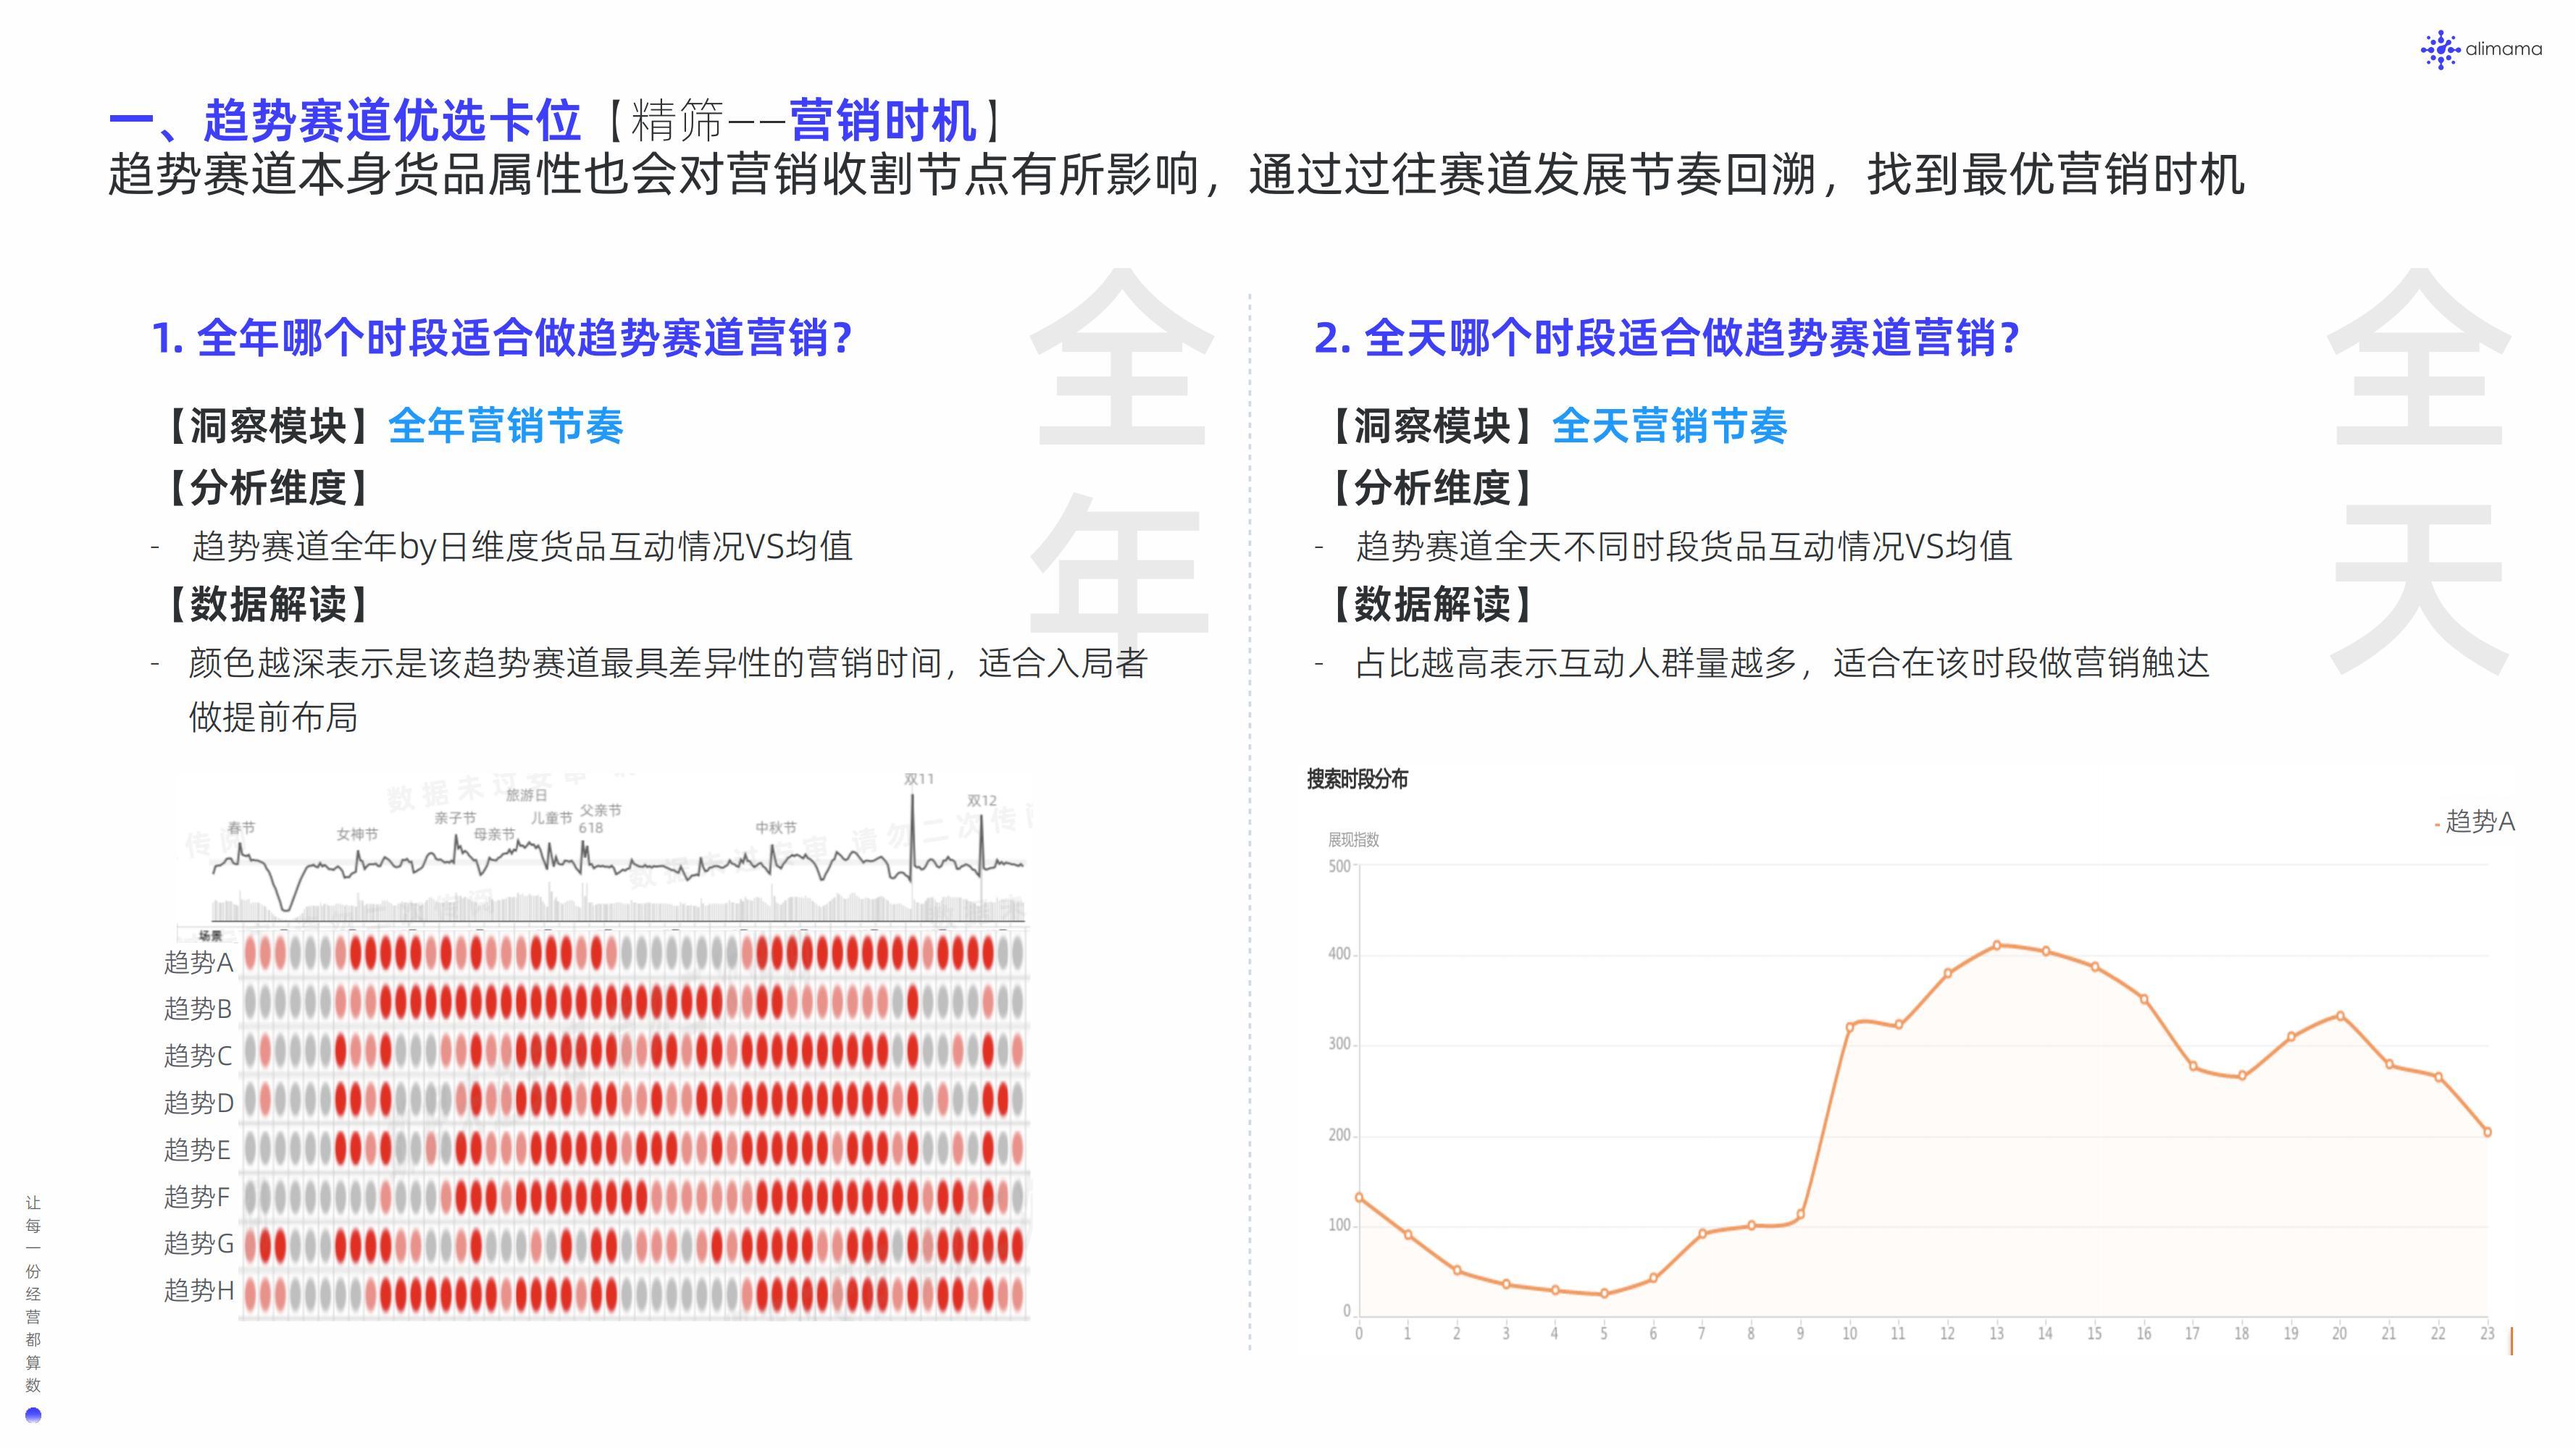Click the alimama logo icon
The height and width of the screenshot is (1448, 2576).
2439,49
